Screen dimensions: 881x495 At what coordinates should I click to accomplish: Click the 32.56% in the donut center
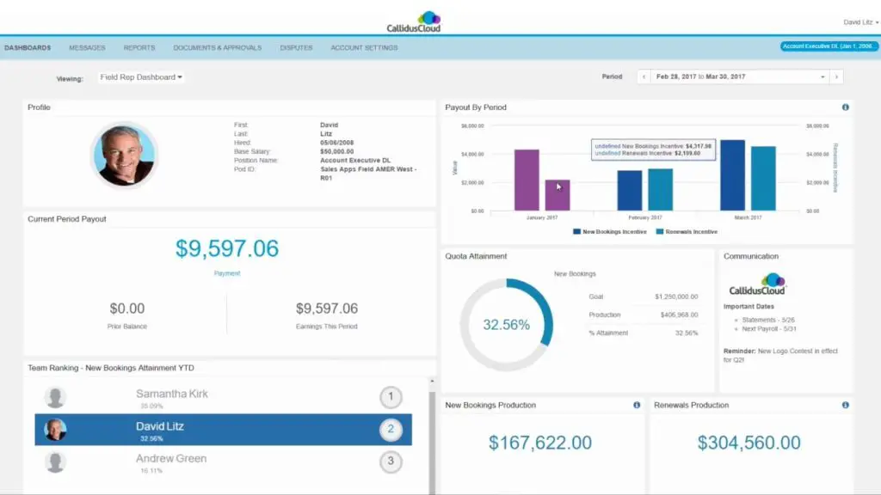click(506, 325)
